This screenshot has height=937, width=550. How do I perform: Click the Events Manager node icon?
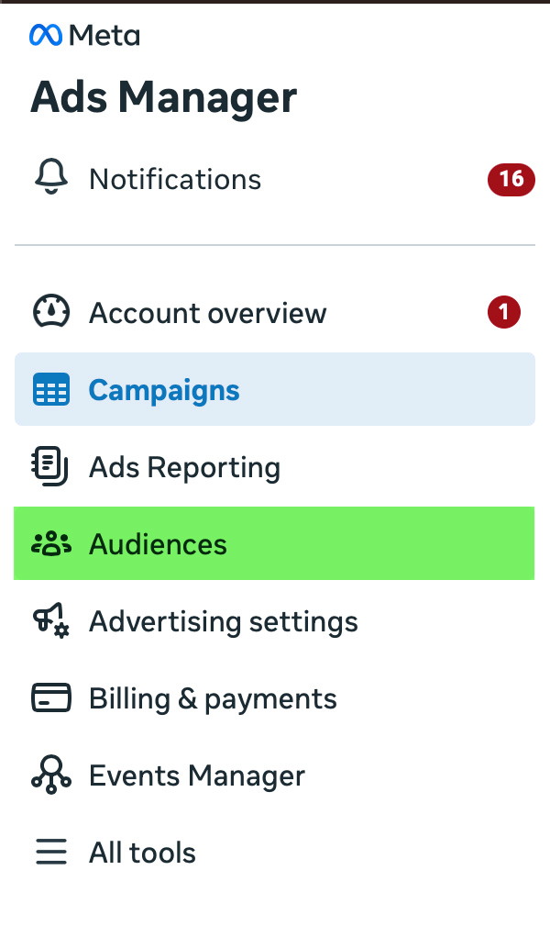[51, 775]
